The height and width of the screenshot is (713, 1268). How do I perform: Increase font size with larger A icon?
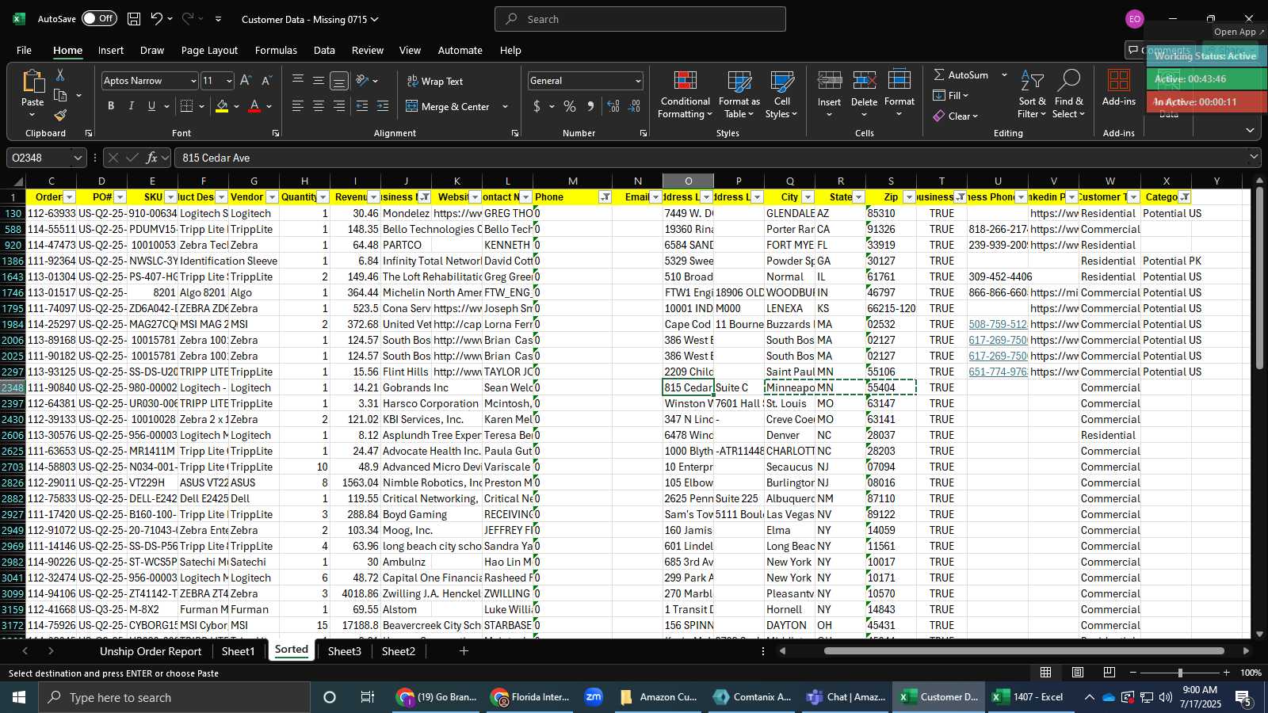[246, 81]
